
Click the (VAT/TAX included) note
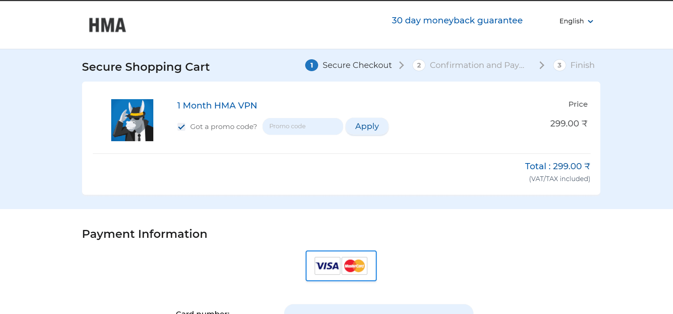click(560, 179)
